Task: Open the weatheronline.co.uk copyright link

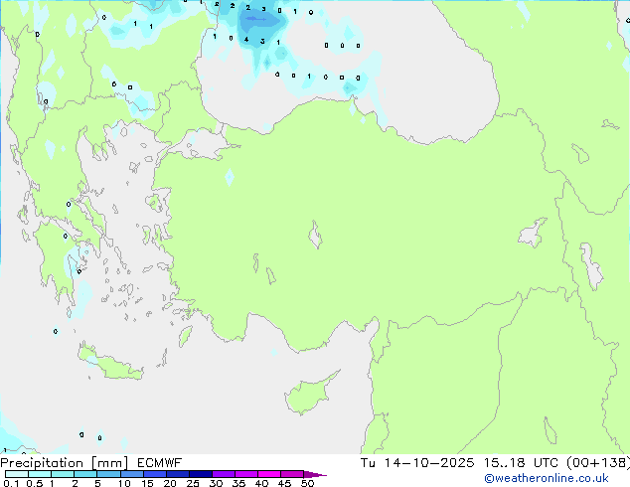Action: coord(547,478)
